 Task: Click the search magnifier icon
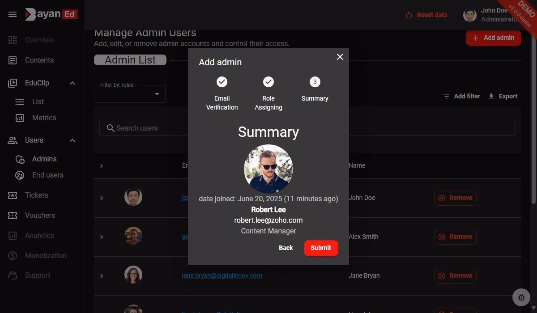(111, 128)
